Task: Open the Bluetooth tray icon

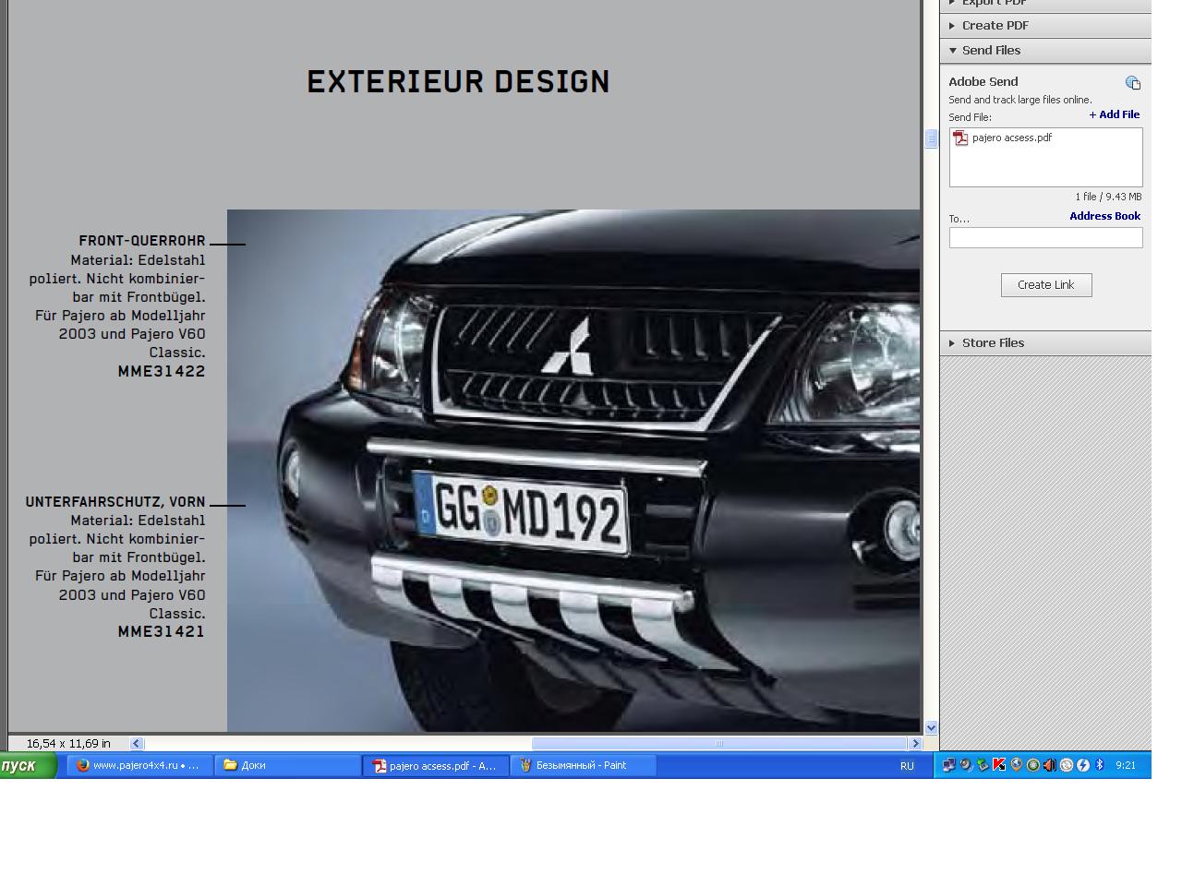Action: [1100, 765]
